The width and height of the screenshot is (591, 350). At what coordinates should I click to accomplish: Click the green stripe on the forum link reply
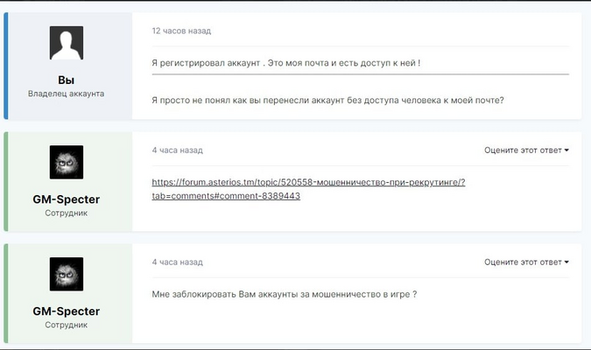pos(4,181)
